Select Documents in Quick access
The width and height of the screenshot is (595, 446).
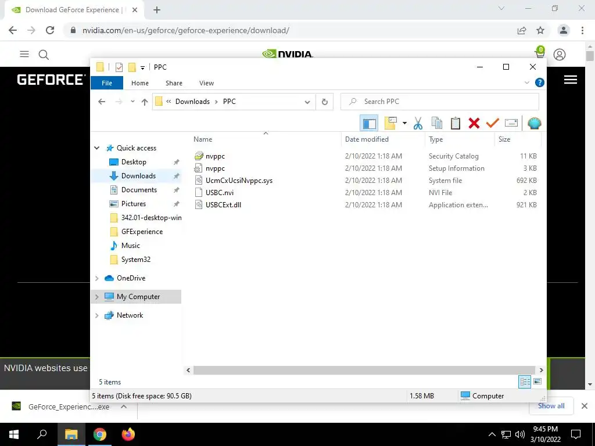pyautogui.click(x=139, y=190)
